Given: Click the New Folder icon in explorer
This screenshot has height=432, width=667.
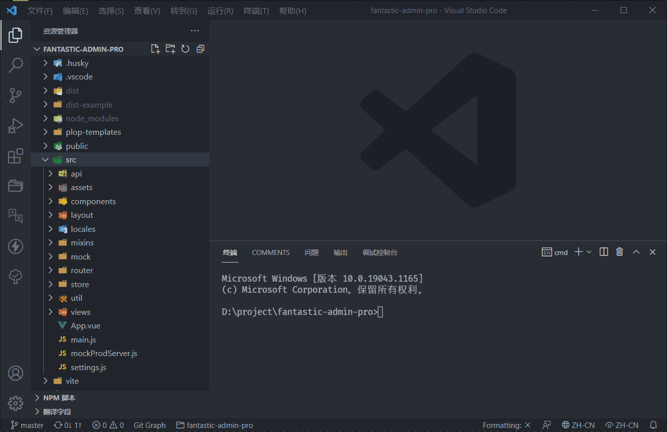Looking at the screenshot, I should coord(171,49).
